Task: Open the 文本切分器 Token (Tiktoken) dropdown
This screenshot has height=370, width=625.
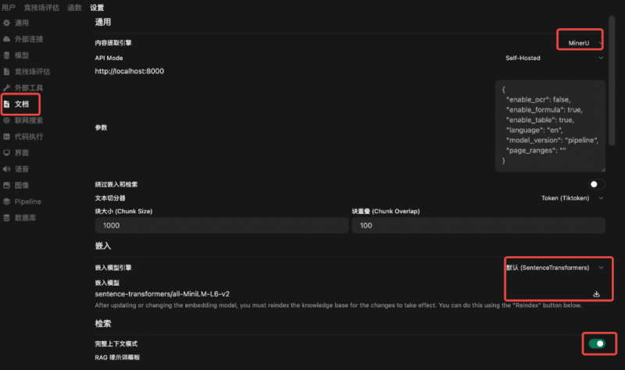Action: coord(572,198)
